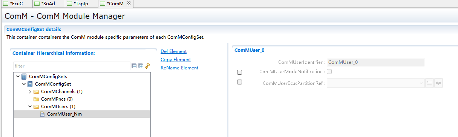Enable ComMUserEcucPartitionRef row checkbox

tap(239, 82)
